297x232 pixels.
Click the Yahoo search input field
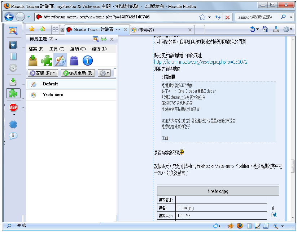(x=255, y=17)
